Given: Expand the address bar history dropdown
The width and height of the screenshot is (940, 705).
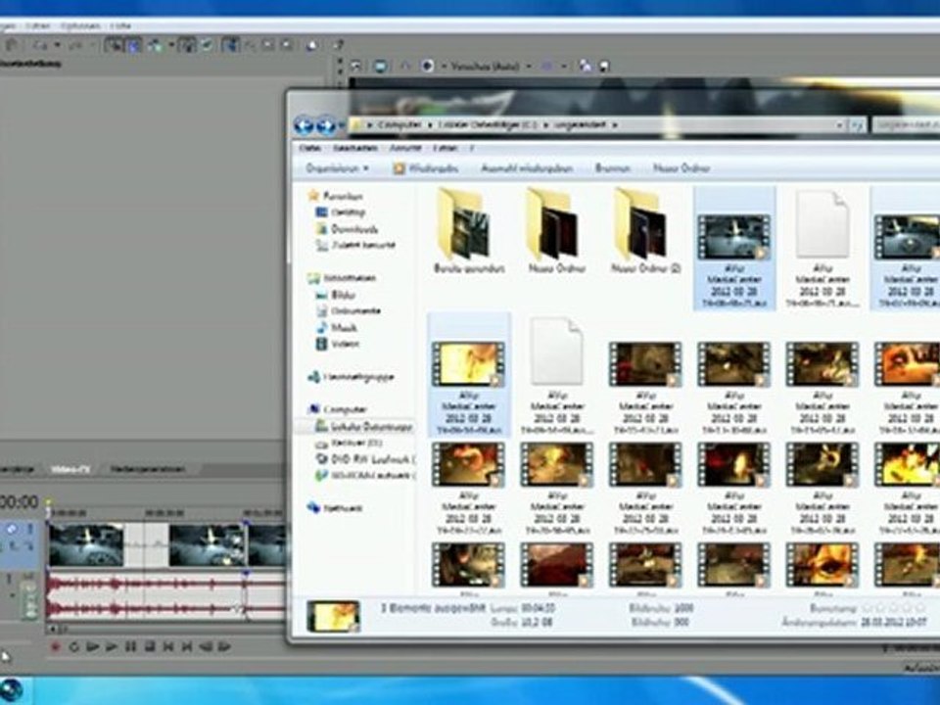Looking at the screenshot, I should pyautogui.click(x=839, y=125).
